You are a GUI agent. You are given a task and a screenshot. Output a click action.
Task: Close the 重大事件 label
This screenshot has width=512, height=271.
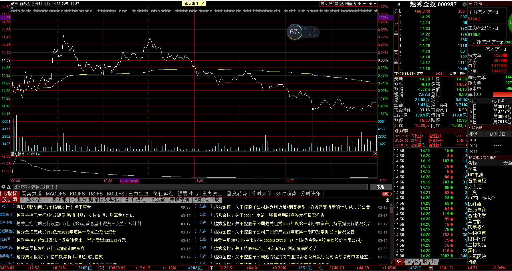[x=203, y=3]
